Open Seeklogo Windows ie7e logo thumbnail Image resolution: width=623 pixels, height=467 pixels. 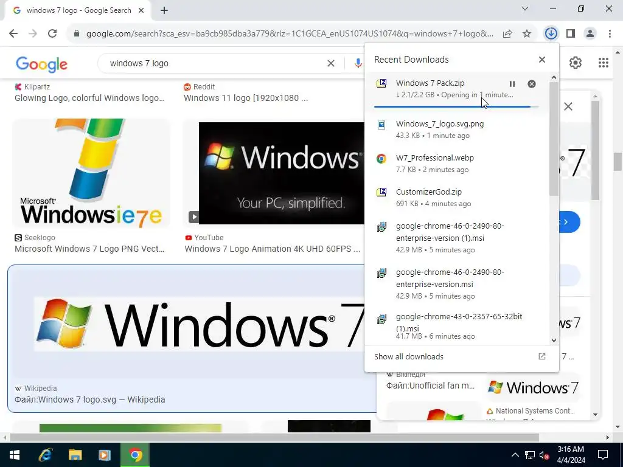tap(91, 173)
